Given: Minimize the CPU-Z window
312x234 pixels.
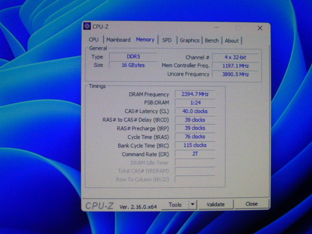Looking at the screenshot, I should [216, 27].
